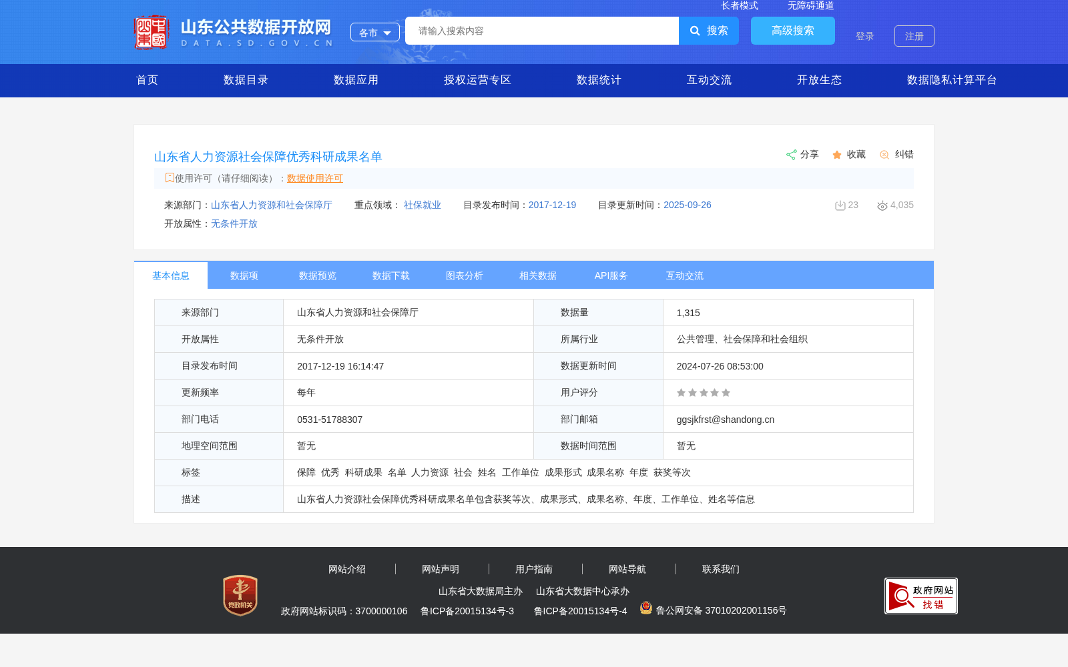Image resolution: width=1068 pixels, height=667 pixels.
Task: Switch to the API服务 tab
Action: [611, 275]
